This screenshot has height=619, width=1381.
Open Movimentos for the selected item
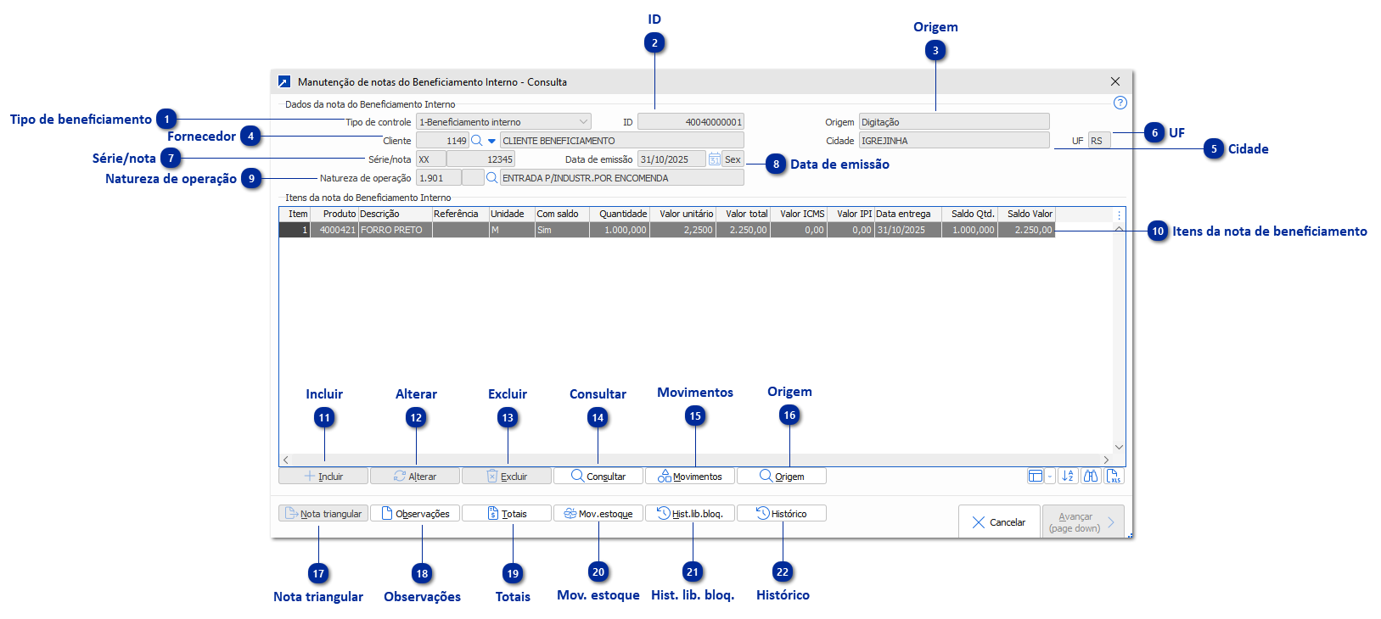tap(690, 477)
